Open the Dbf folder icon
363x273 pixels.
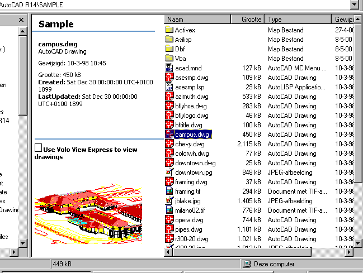point(169,49)
